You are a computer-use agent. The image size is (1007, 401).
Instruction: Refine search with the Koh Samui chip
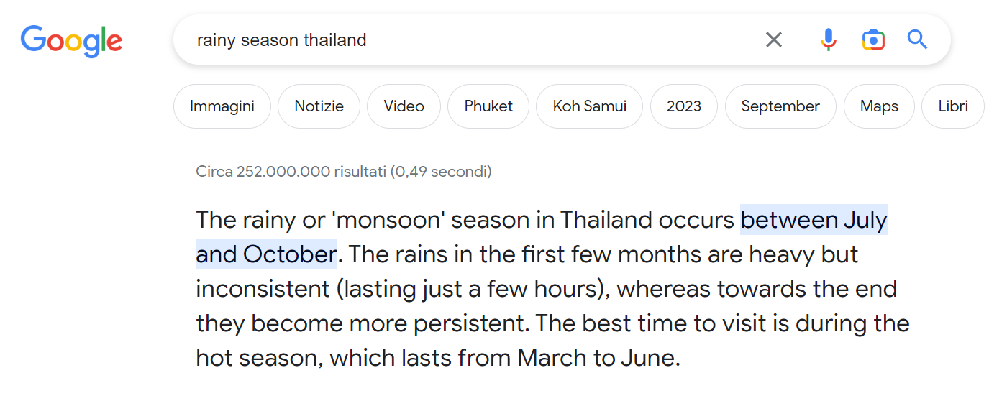tap(589, 106)
